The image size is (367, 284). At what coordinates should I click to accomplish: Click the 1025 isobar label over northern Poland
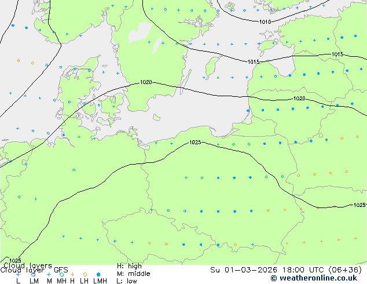click(195, 142)
